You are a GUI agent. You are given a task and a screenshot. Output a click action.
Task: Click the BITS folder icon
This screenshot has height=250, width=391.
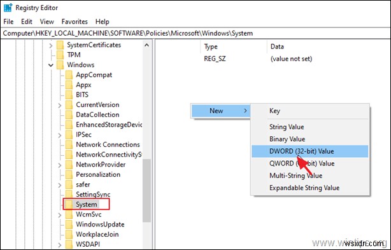tap(69, 95)
